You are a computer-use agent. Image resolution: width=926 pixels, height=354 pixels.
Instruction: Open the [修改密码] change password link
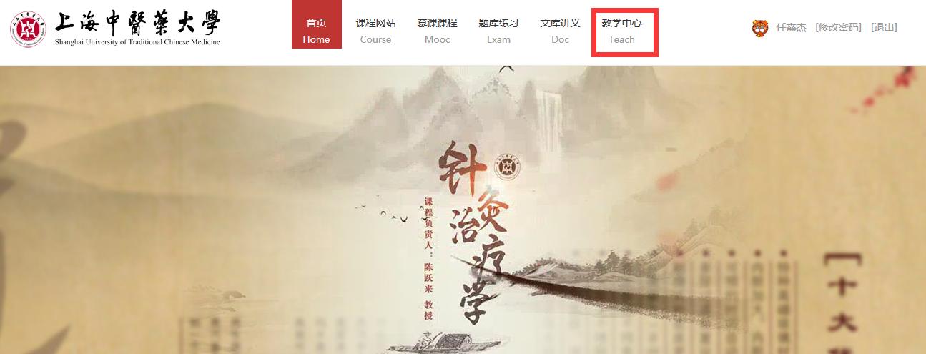[x=838, y=28]
